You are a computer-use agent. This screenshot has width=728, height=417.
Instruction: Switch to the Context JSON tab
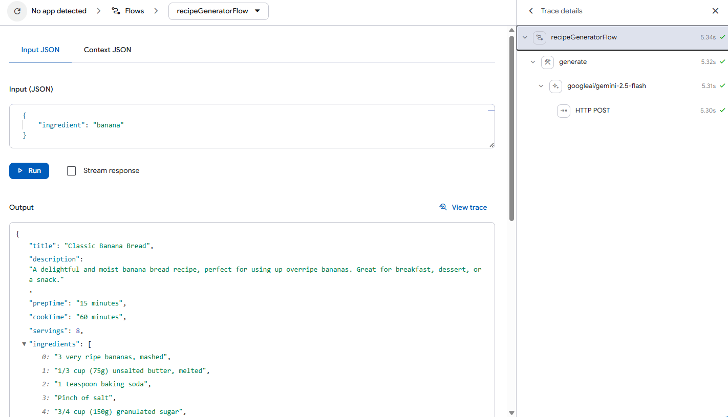(x=108, y=50)
